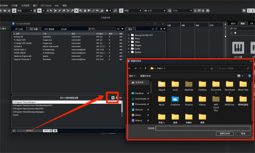Open address bar history dropdown in file dialog
The image size is (255, 153).
205,68
